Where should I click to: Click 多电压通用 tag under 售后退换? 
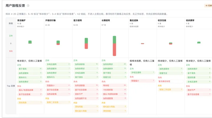click(x=143, y=72)
